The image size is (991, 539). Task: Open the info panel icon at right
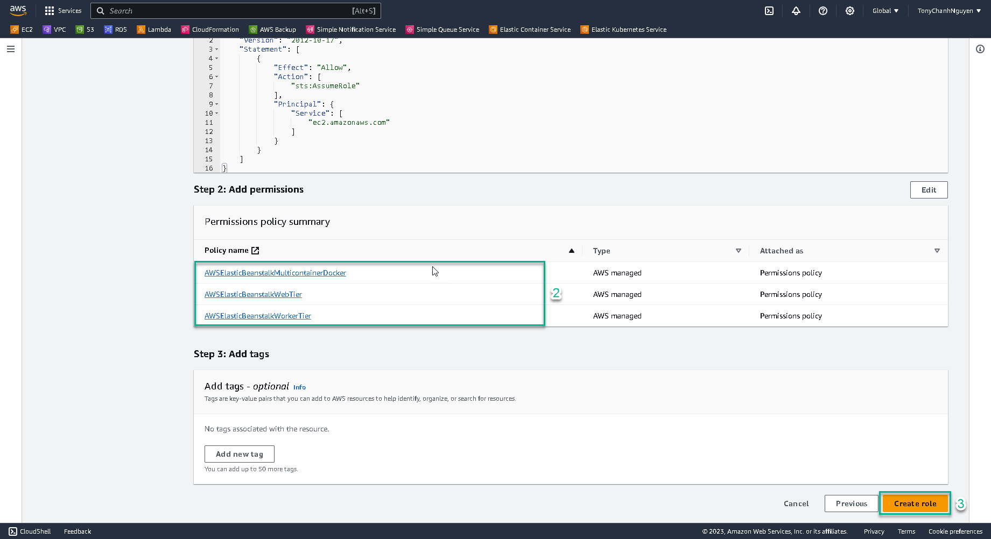[980, 49]
